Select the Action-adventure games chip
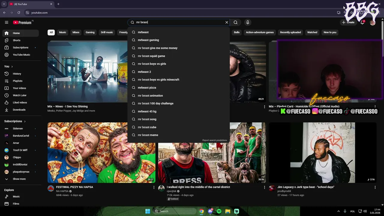The image size is (384, 216). 260,32
